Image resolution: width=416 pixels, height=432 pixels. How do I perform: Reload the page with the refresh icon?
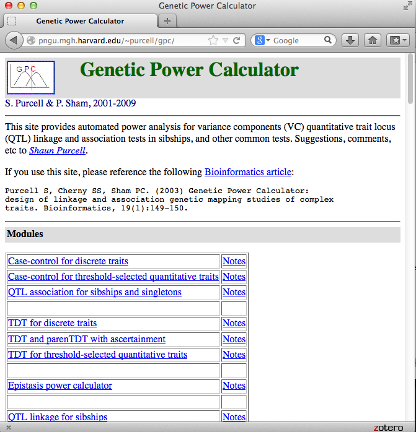(x=237, y=40)
